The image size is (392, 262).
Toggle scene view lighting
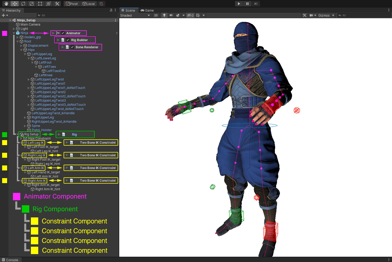[x=164, y=15]
